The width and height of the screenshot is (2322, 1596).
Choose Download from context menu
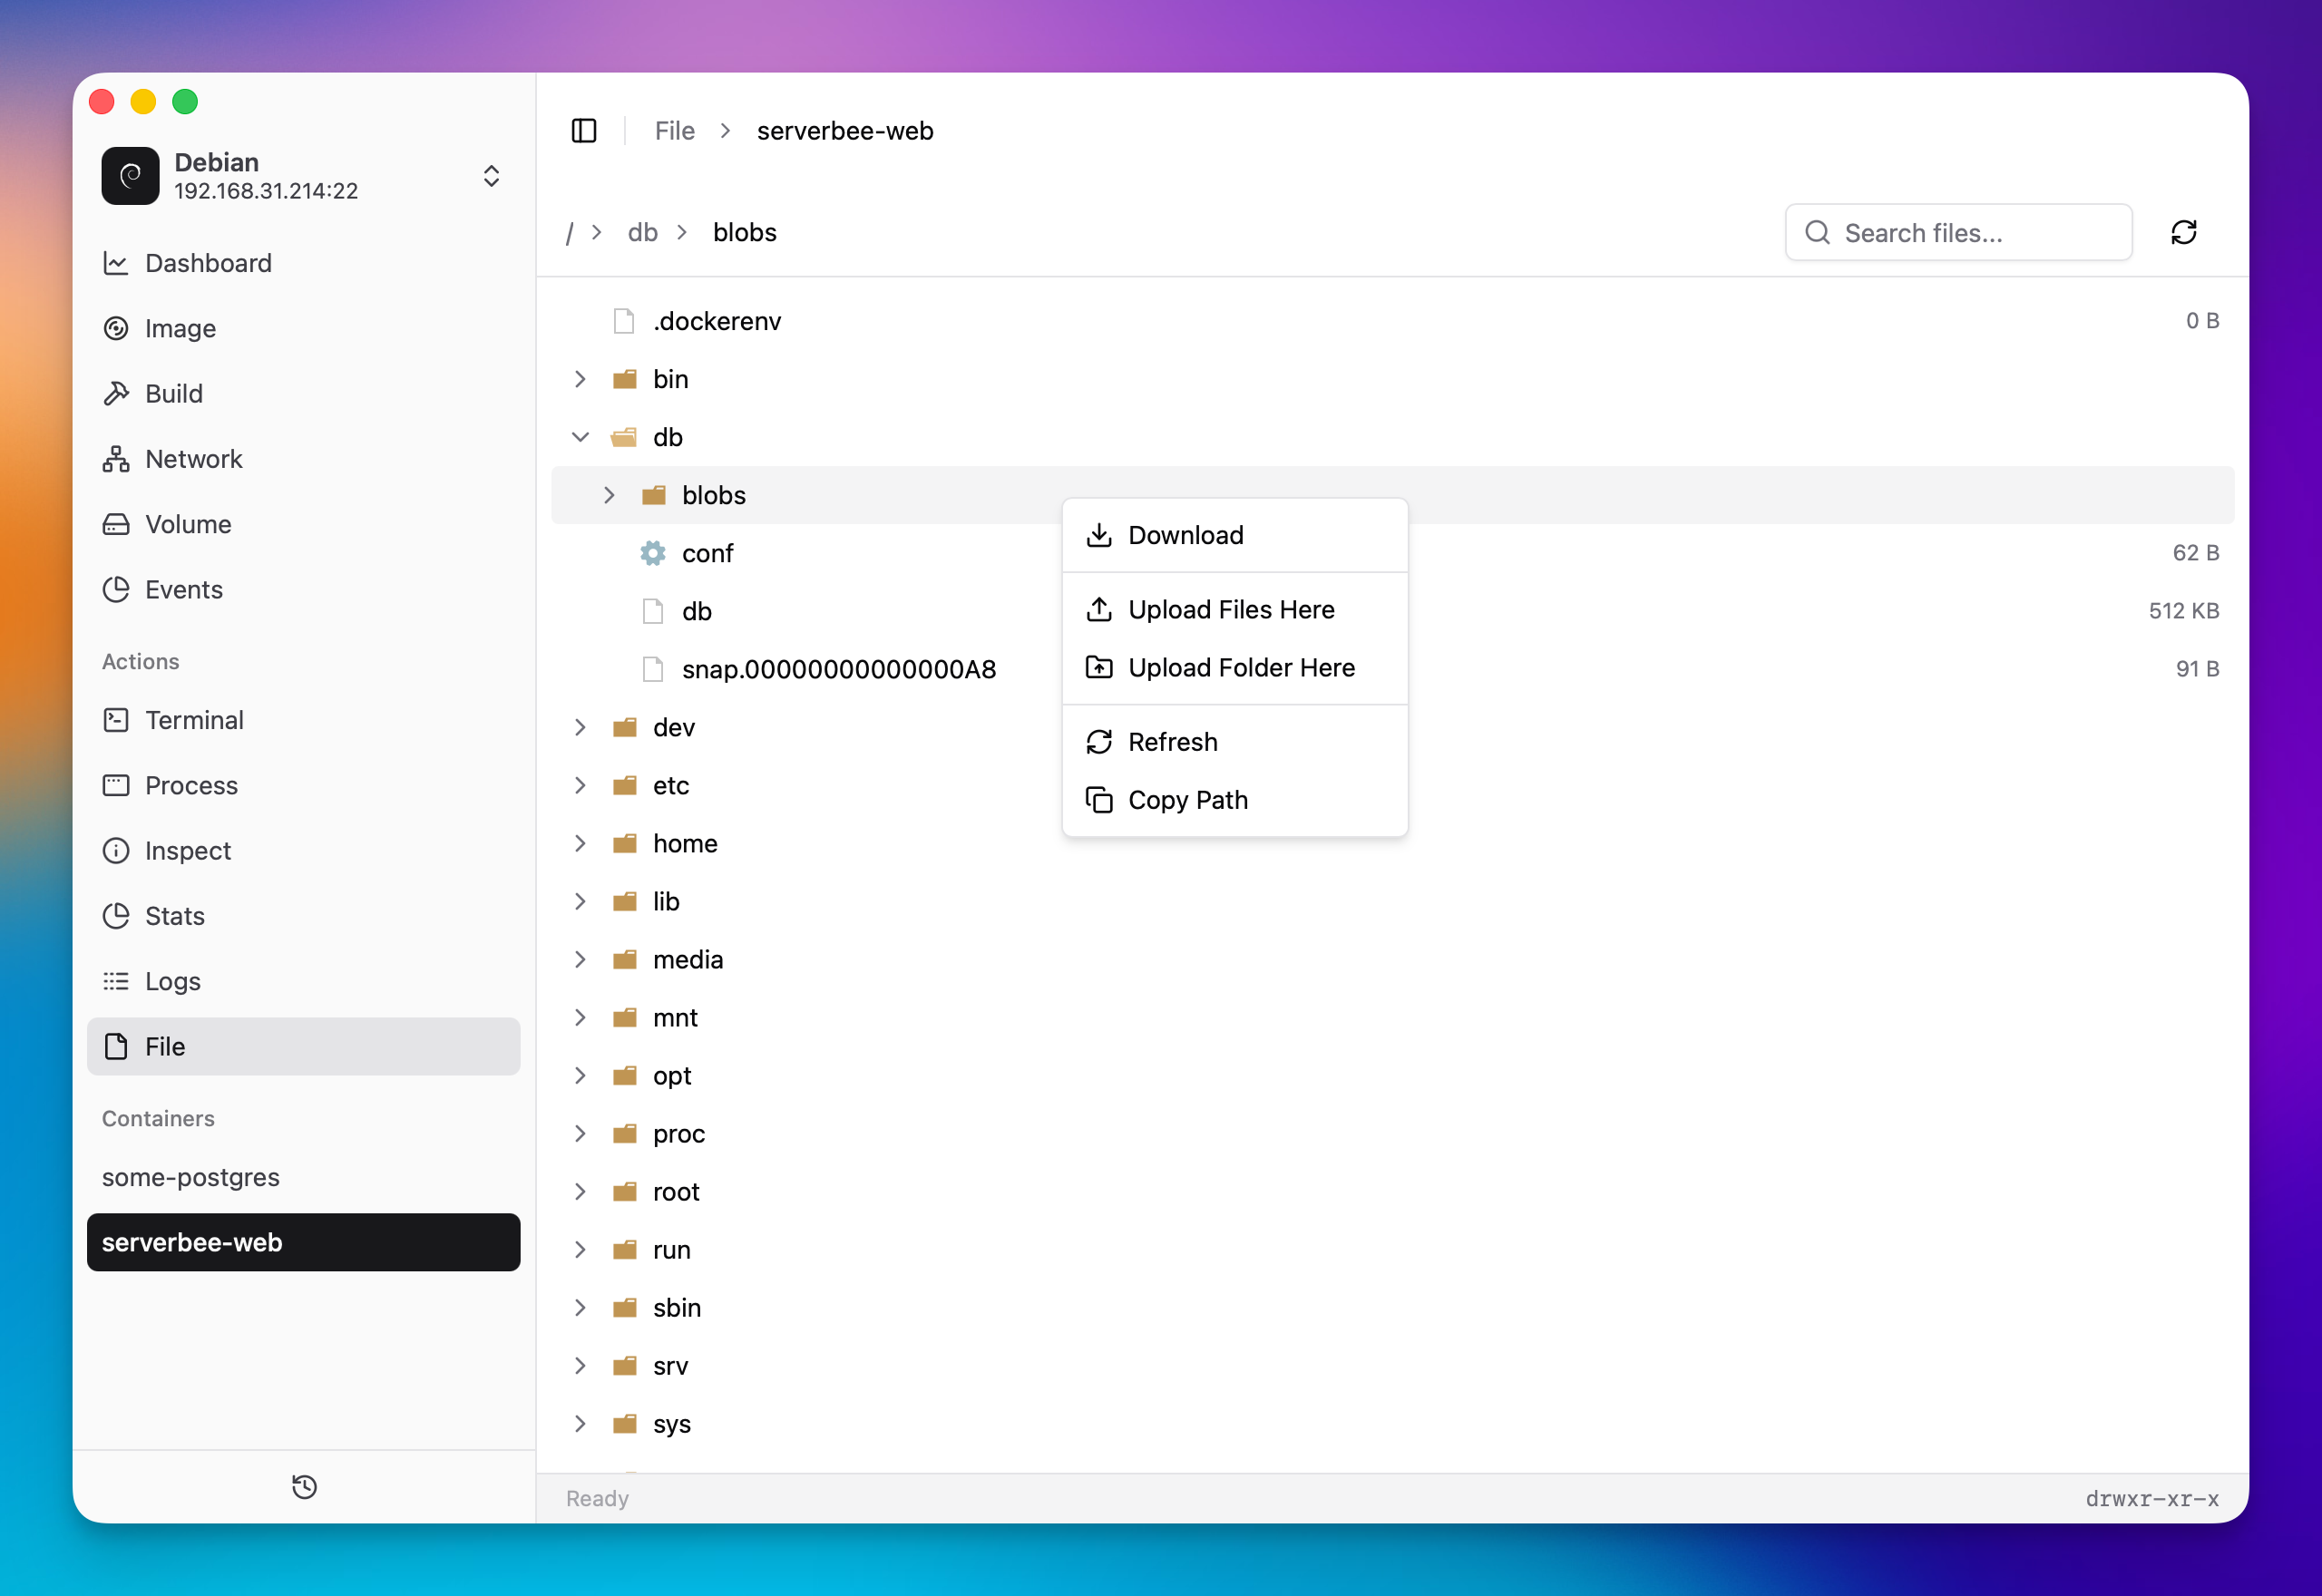[1186, 535]
